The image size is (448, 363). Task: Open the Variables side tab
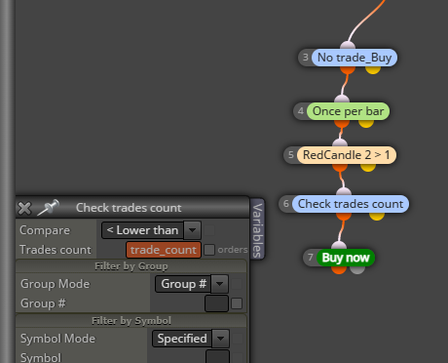(x=257, y=229)
